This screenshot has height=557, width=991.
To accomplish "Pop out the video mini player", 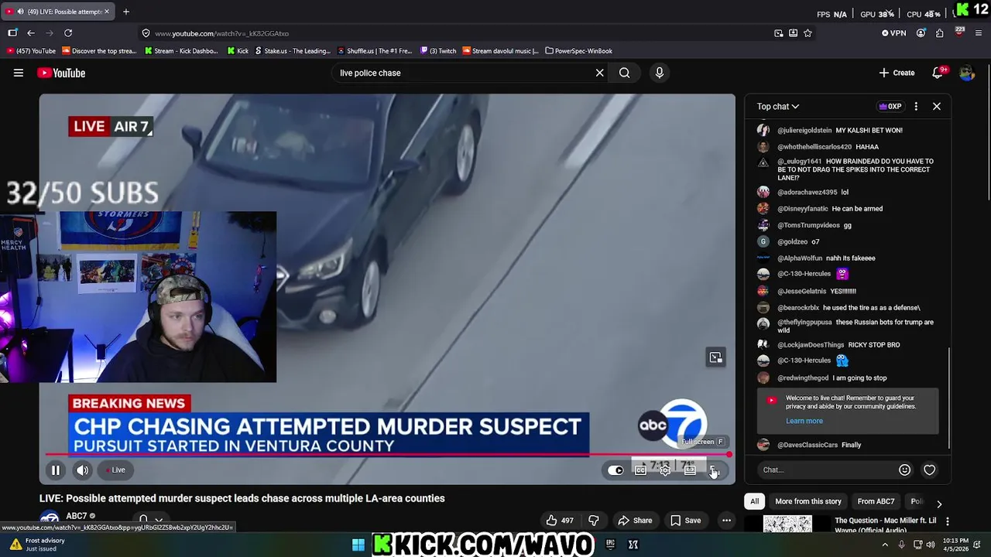I will coord(715,357).
